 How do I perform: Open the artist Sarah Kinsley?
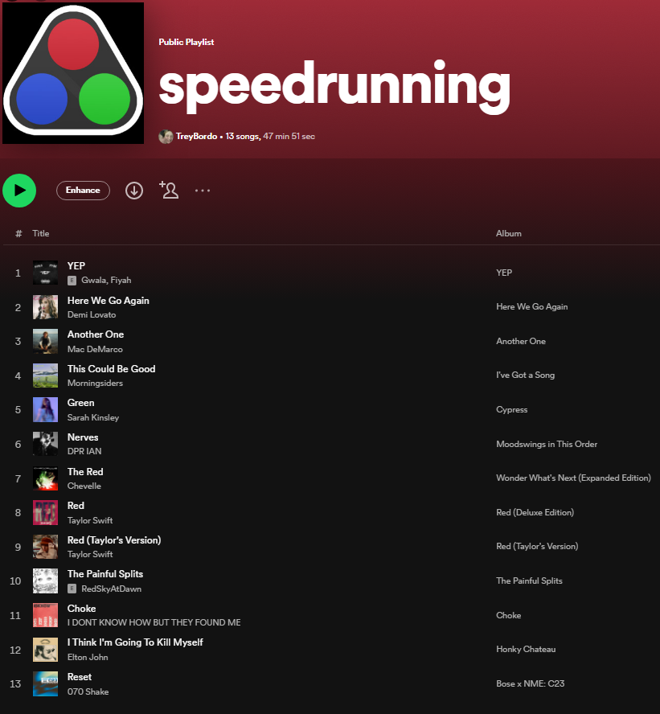coord(93,417)
